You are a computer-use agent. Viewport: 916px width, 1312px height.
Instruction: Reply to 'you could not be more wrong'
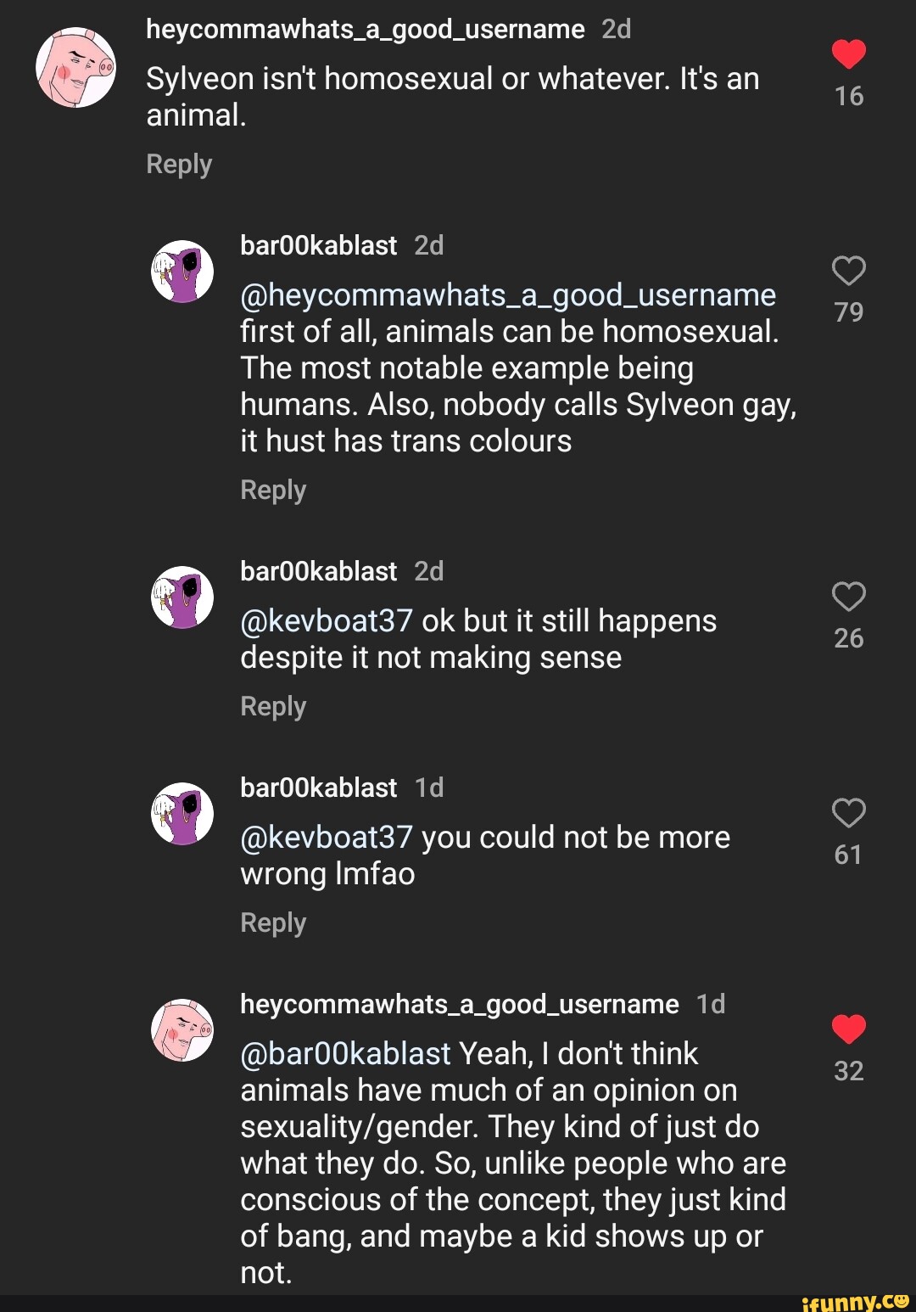point(273,922)
